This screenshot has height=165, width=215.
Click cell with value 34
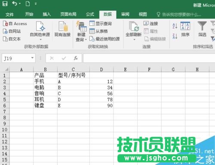(x=101, y=87)
